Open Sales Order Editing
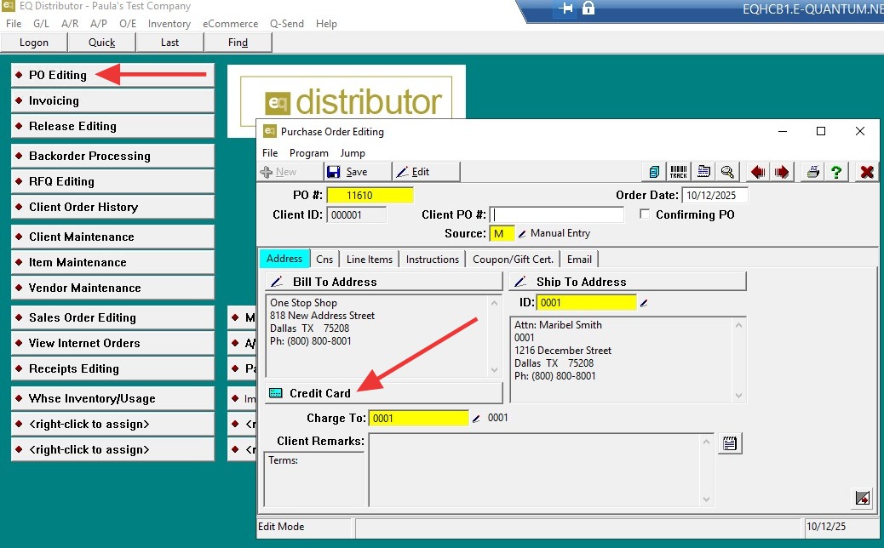This screenshot has height=548, width=884. click(112, 317)
